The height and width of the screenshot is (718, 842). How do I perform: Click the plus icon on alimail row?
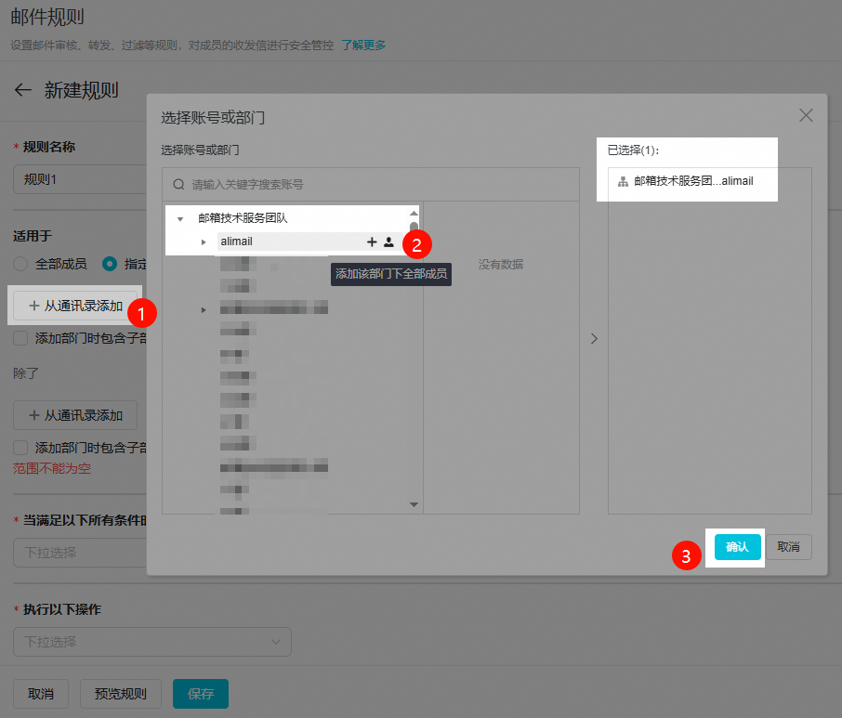click(x=372, y=242)
